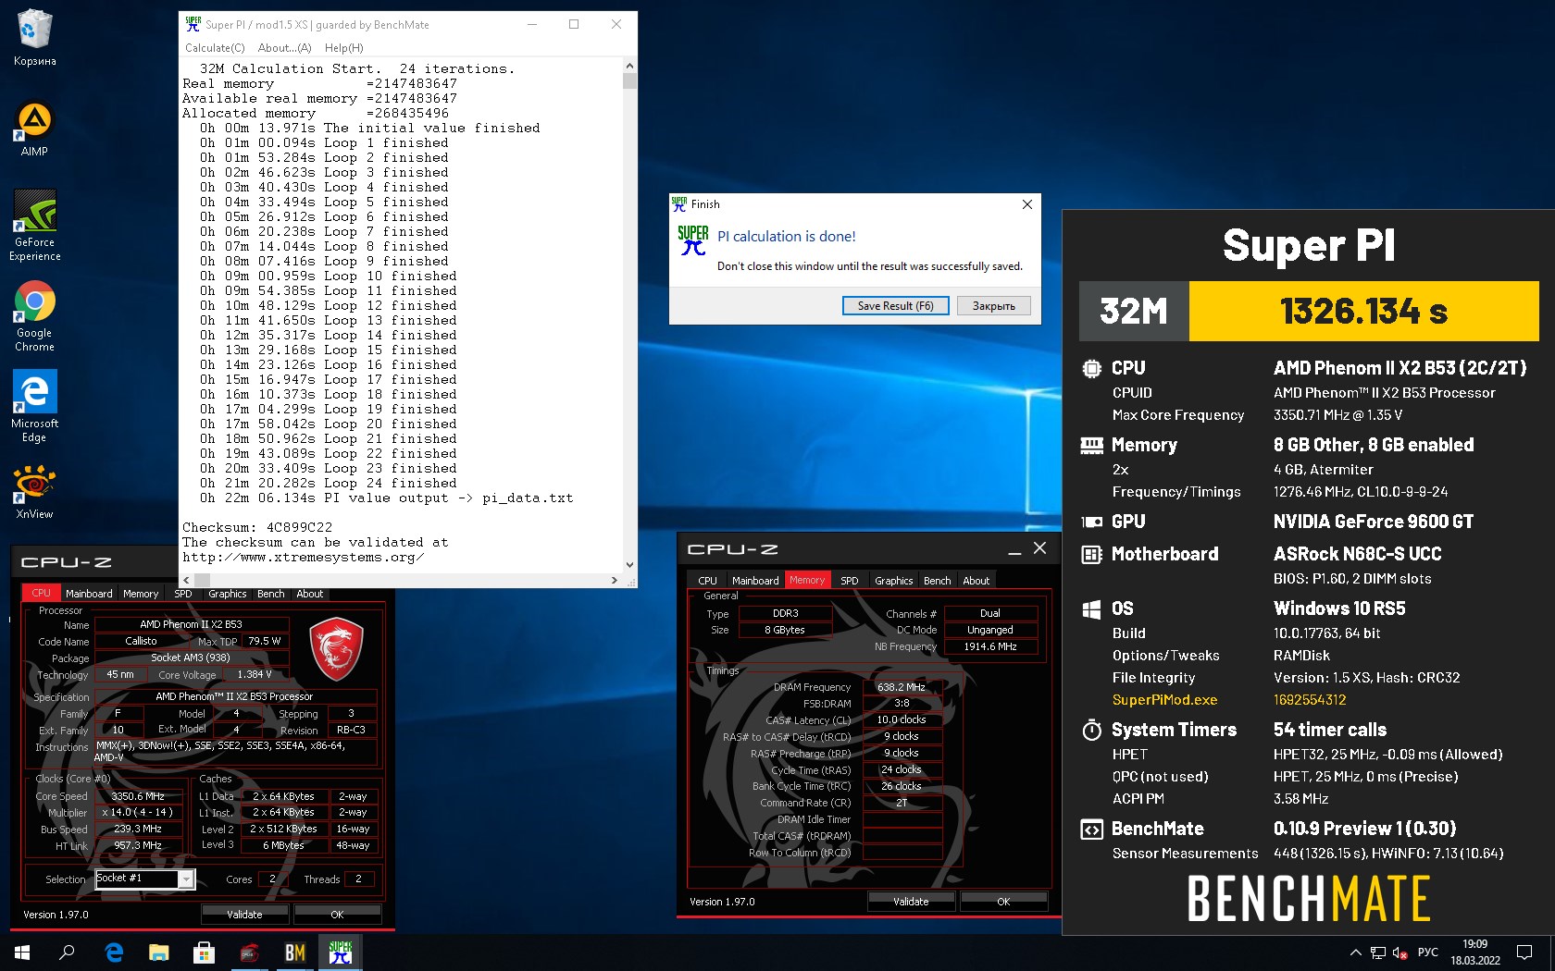1555x971 pixels.
Task: Close the Finish dialog with X
Action: tap(1026, 204)
